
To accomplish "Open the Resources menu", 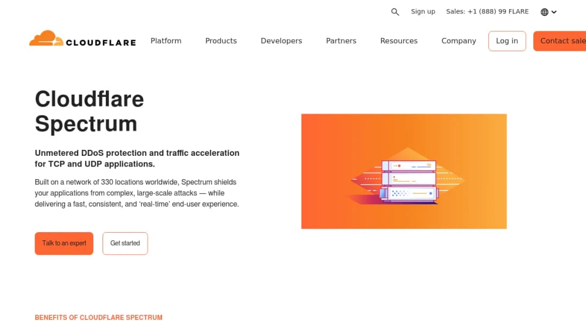I will (399, 41).
